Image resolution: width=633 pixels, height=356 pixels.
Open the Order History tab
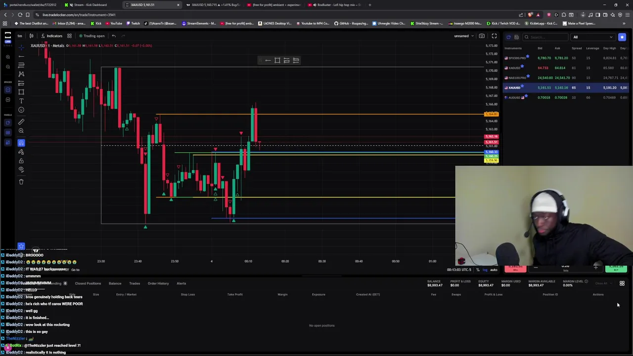click(158, 283)
